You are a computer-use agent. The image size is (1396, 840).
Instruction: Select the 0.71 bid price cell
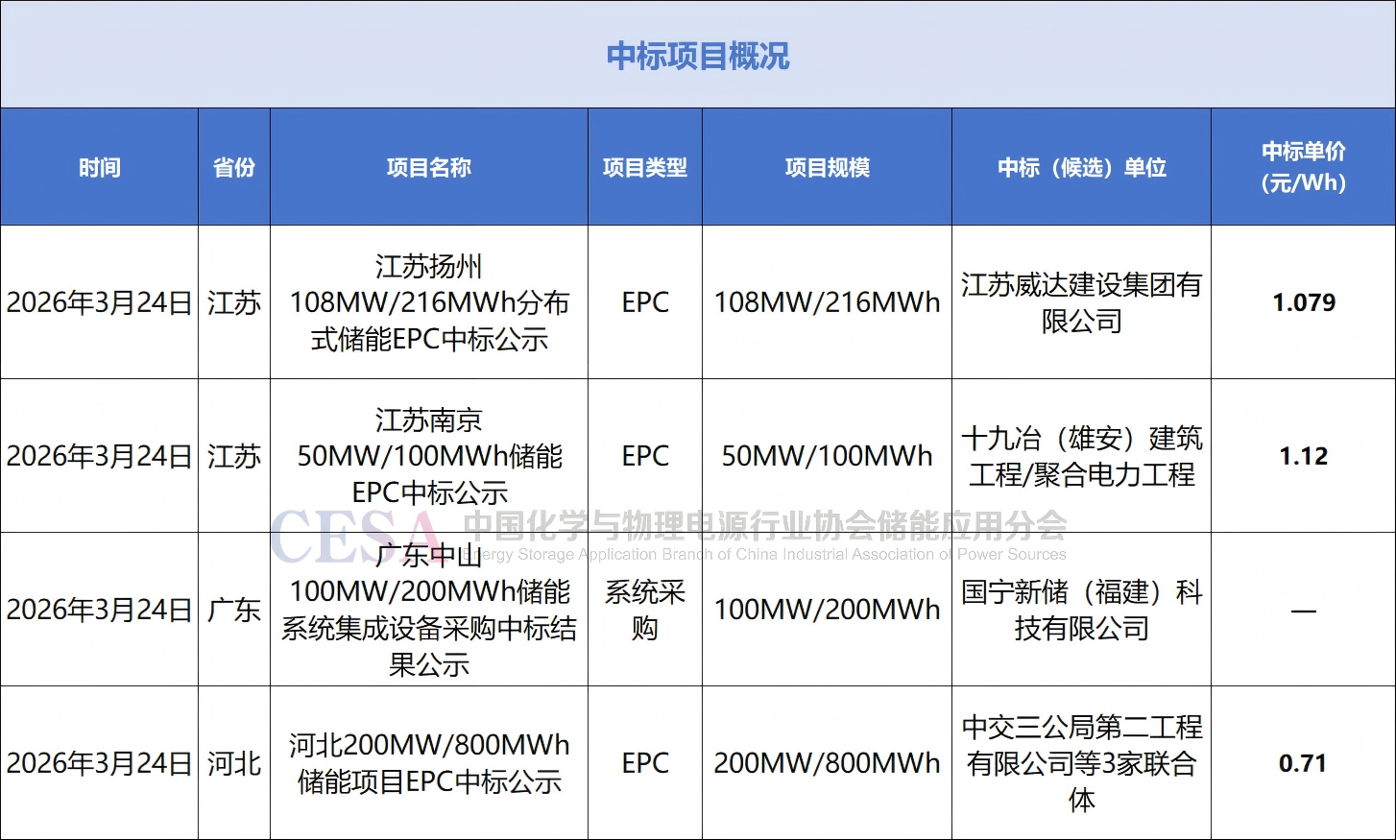point(1303,763)
